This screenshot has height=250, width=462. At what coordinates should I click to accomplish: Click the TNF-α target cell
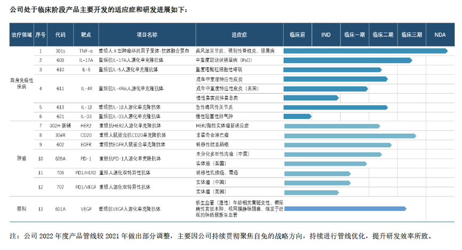(86, 51)
